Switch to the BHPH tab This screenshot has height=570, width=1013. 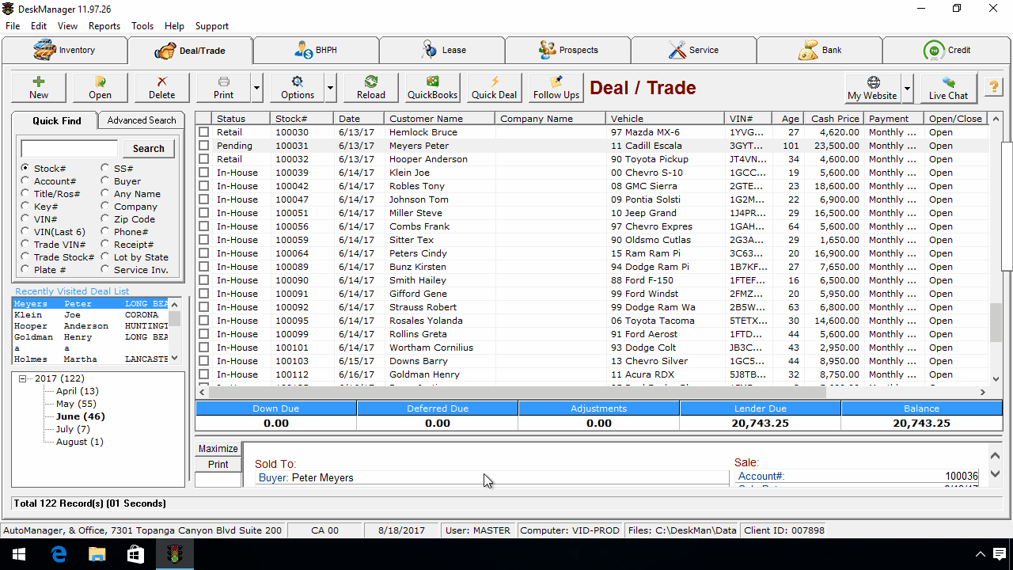pos(316,50)
